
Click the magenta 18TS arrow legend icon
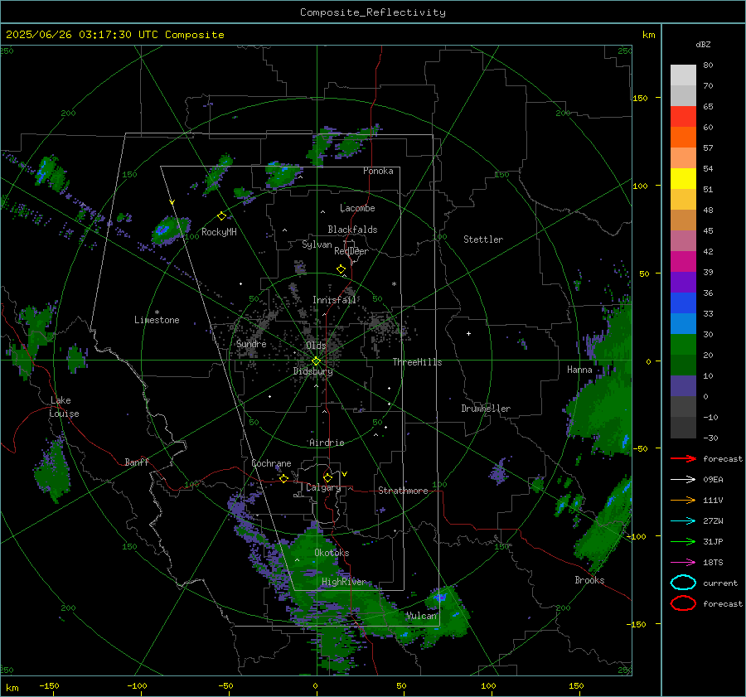683,563
